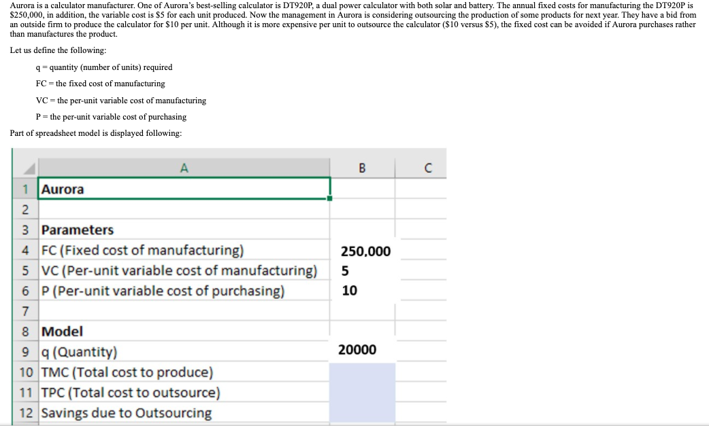Click row number 12
The height and width of the screenshot is (426, 709).
[26, 413]
